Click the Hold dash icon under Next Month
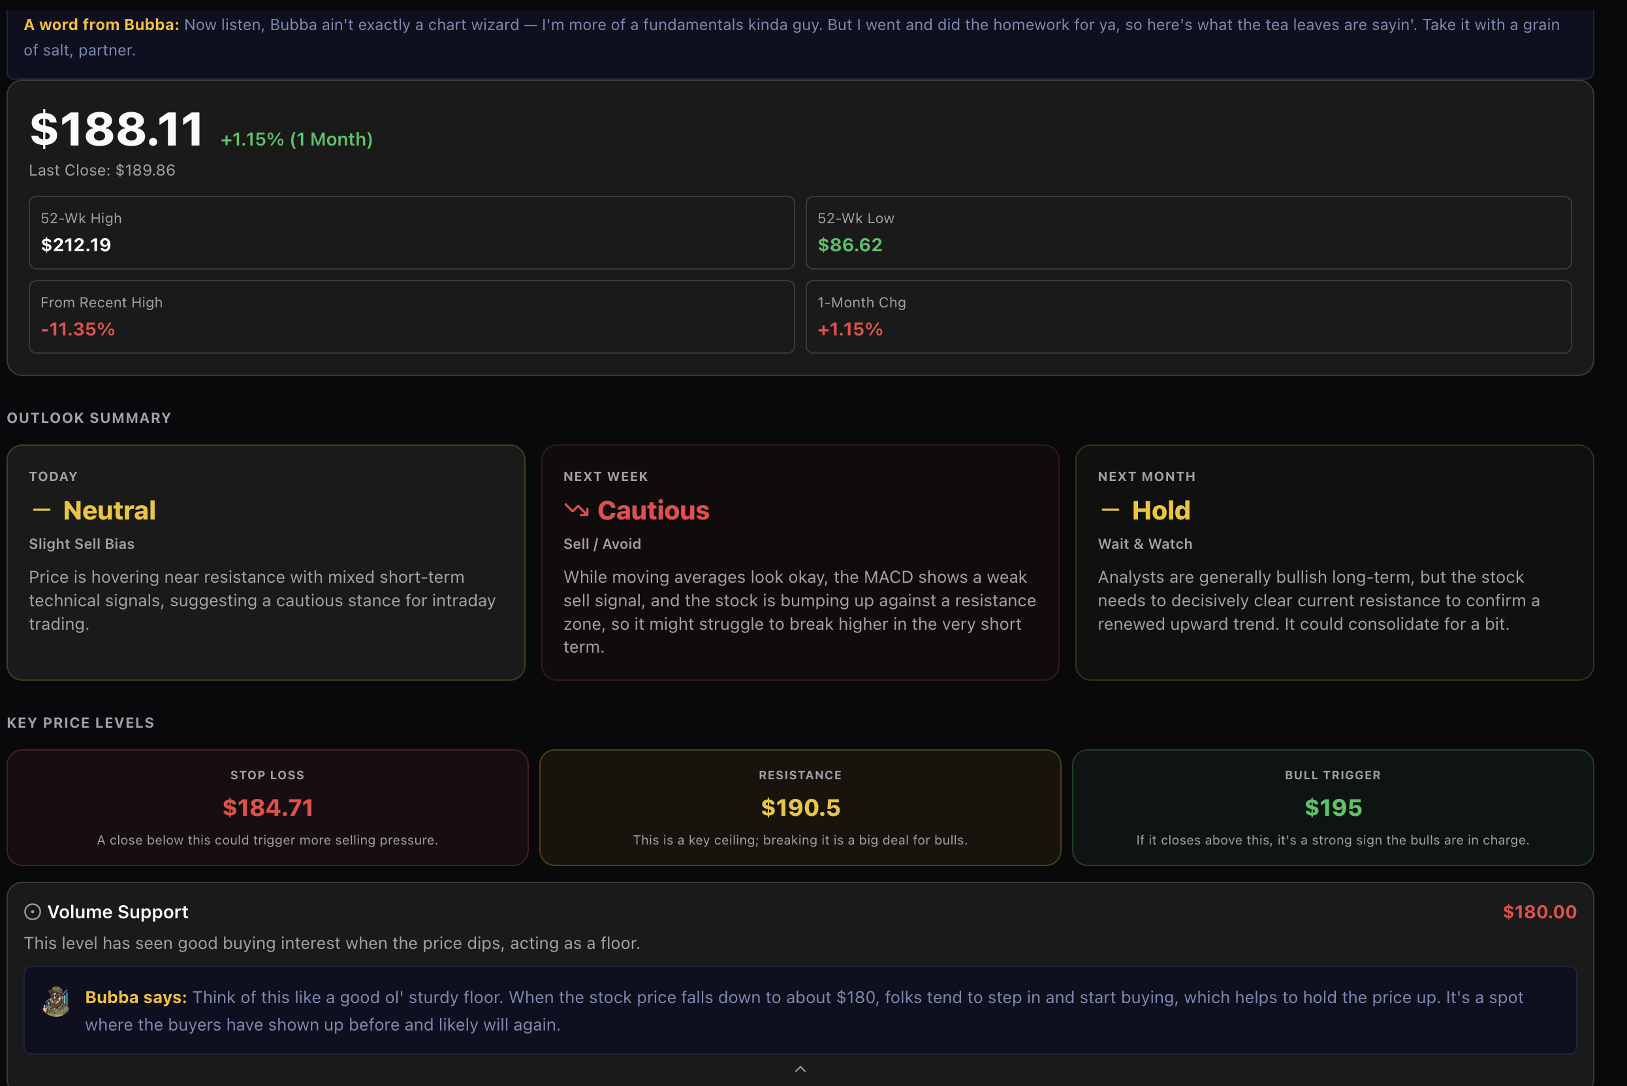Screen dimensions: 1627x1086 (1110, 510)
